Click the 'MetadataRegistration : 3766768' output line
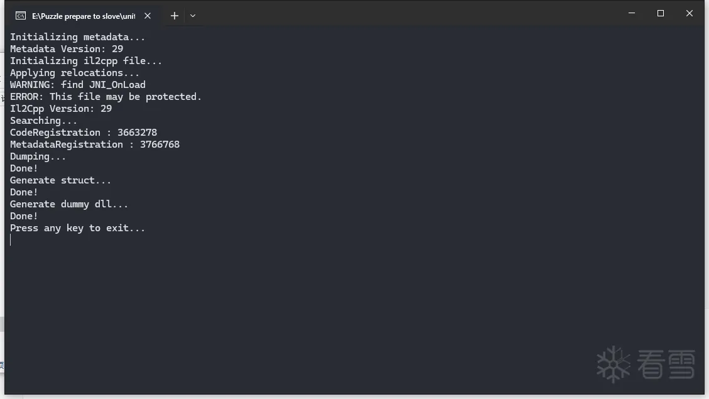The image size is (709, 399). click(95, 145)
